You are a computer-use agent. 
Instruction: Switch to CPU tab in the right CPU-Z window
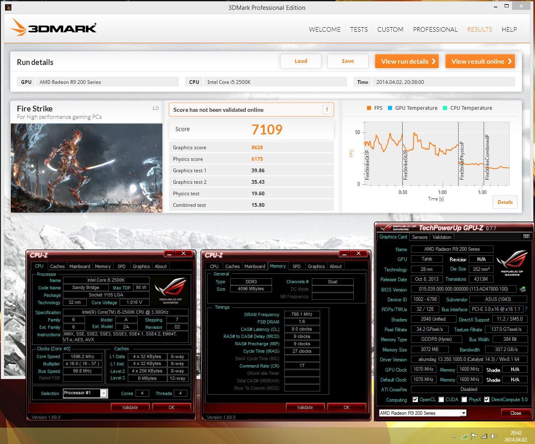[214, 266]
